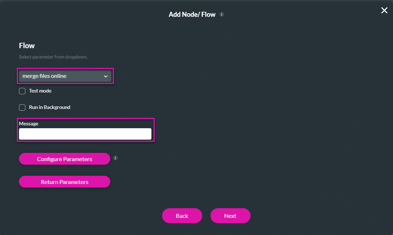Image resolution: width=393 pixels, height=235 pixels.
Task: Open Return Parameters
Action: coord(64,182)
